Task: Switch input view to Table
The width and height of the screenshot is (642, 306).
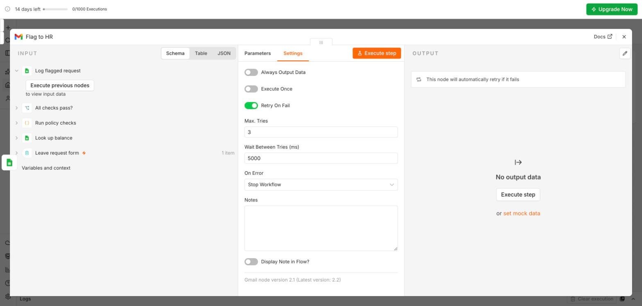Action: [x=201, y=54]
